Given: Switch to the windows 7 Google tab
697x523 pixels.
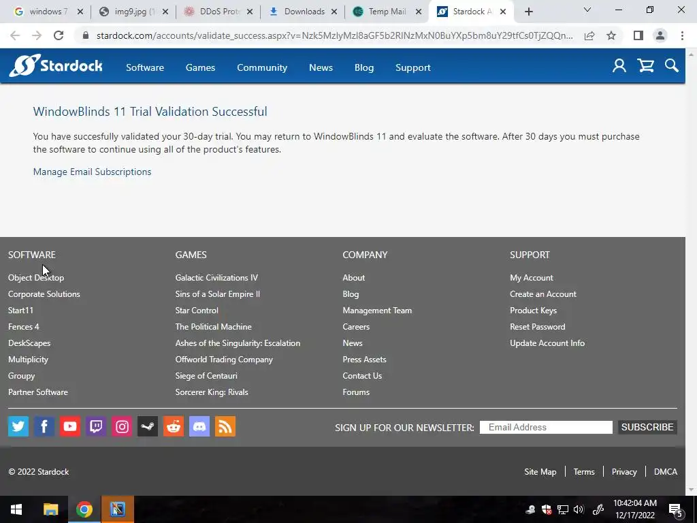Looking at the screenshot, I should point(48,12).
